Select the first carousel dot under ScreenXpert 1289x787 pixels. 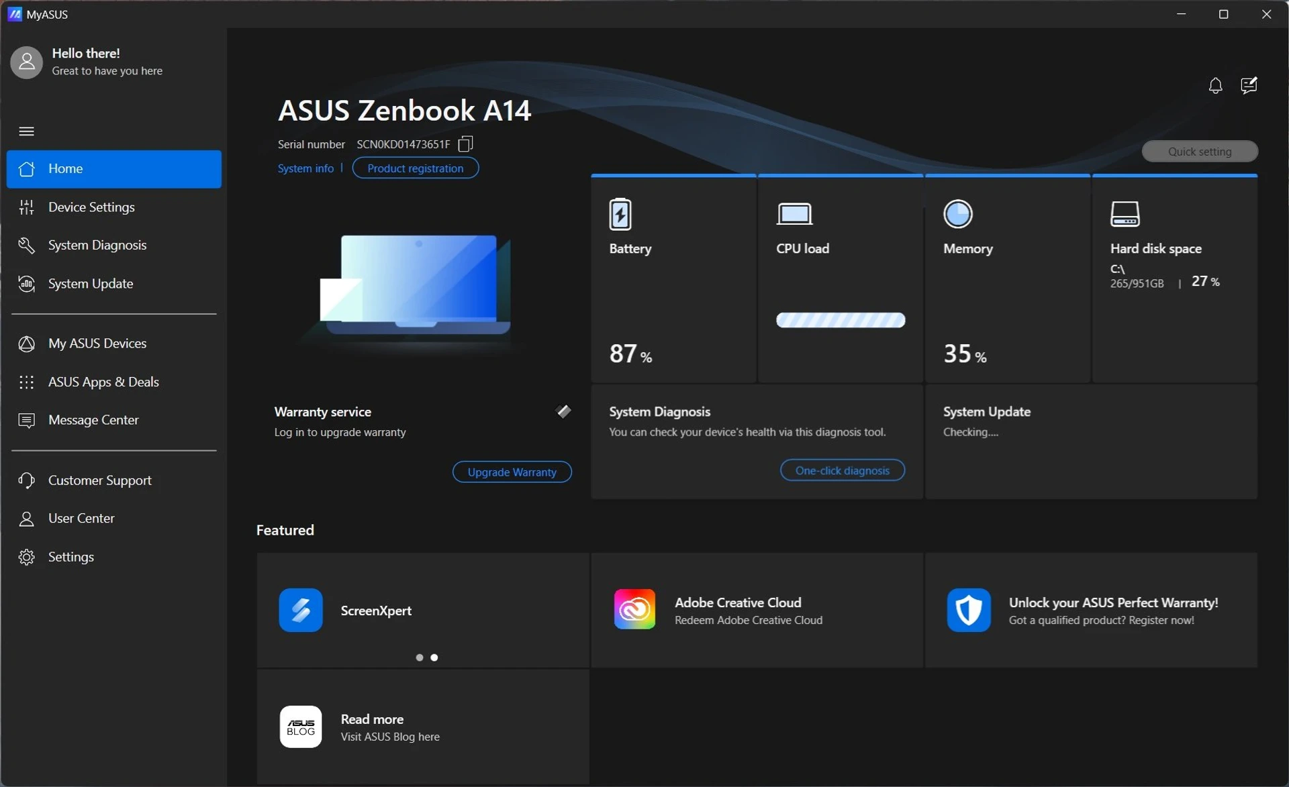click(x=420, y=658)
